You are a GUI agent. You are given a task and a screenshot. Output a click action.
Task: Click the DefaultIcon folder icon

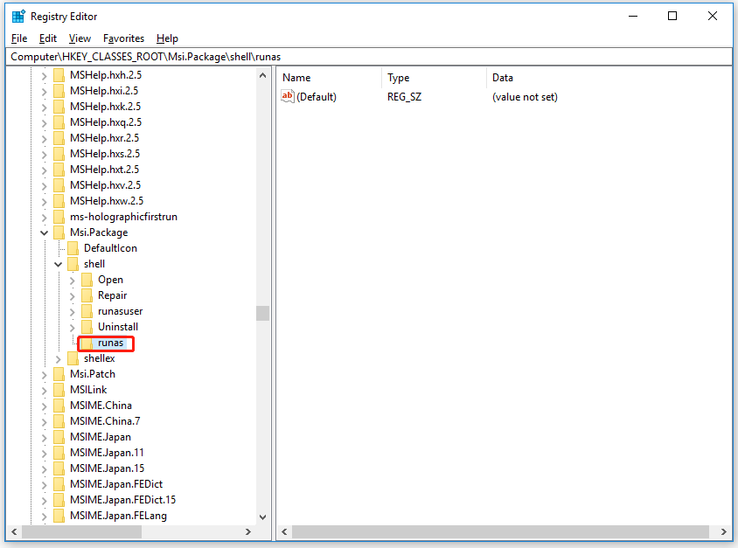coord(73,247)
